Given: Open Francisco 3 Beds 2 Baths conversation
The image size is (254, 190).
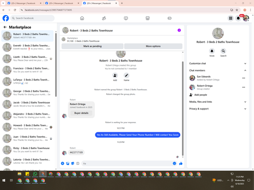Looking at the screenshot, I should pos(27,70).
